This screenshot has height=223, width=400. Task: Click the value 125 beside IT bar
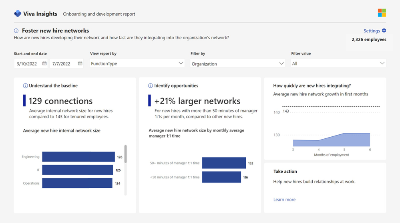tap(118, 170)
